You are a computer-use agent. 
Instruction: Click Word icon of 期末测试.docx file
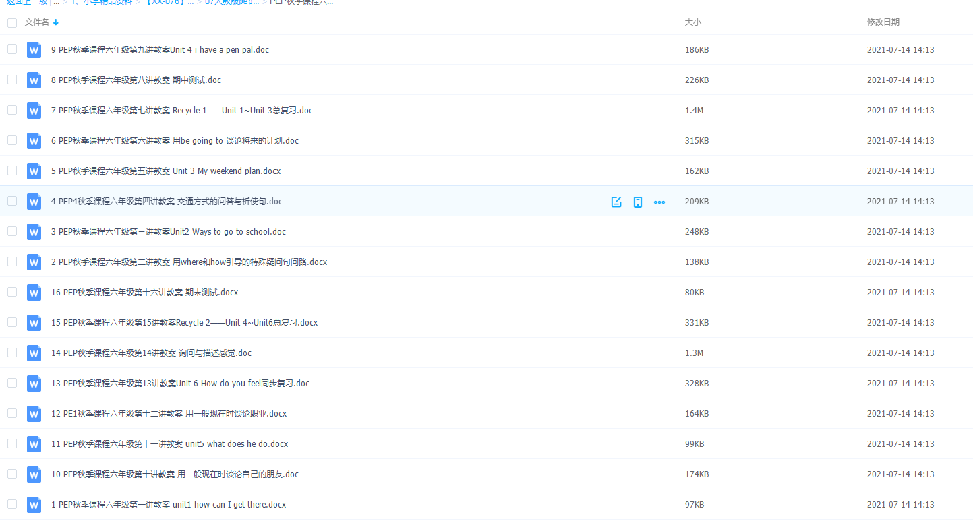coord(34,293)
